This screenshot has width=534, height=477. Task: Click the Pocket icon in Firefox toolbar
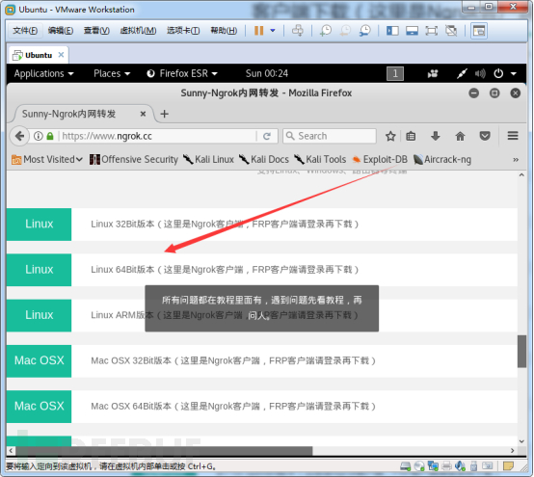click(x=485, y=136)
